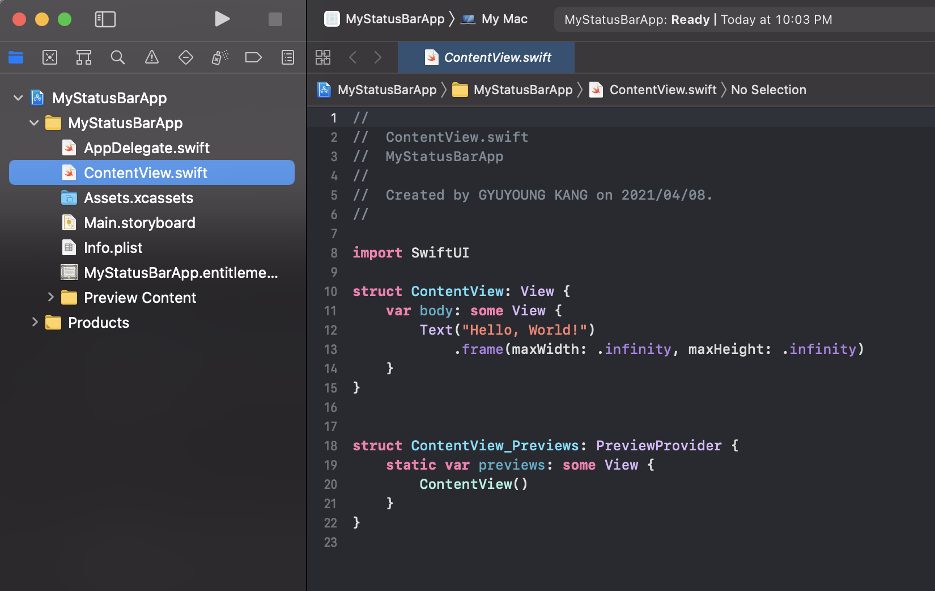
Task: Open the Report navigator
Action: click(288, 57)
